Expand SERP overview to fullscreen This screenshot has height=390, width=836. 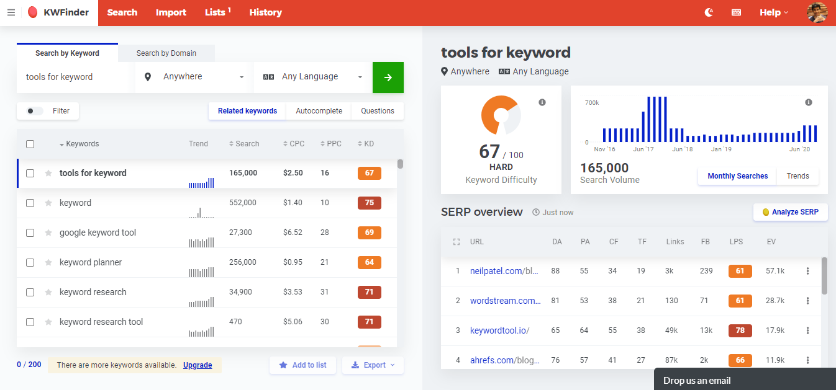pyautogui.click(x=457, y=242)
